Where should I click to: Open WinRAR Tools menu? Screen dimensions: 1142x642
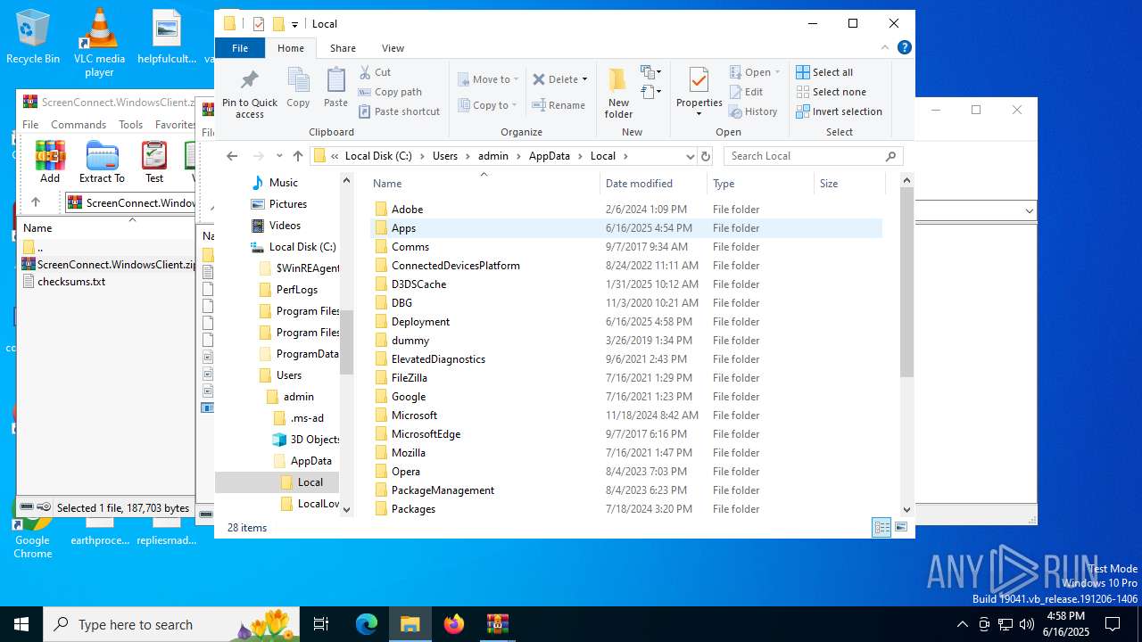(131, 125)
